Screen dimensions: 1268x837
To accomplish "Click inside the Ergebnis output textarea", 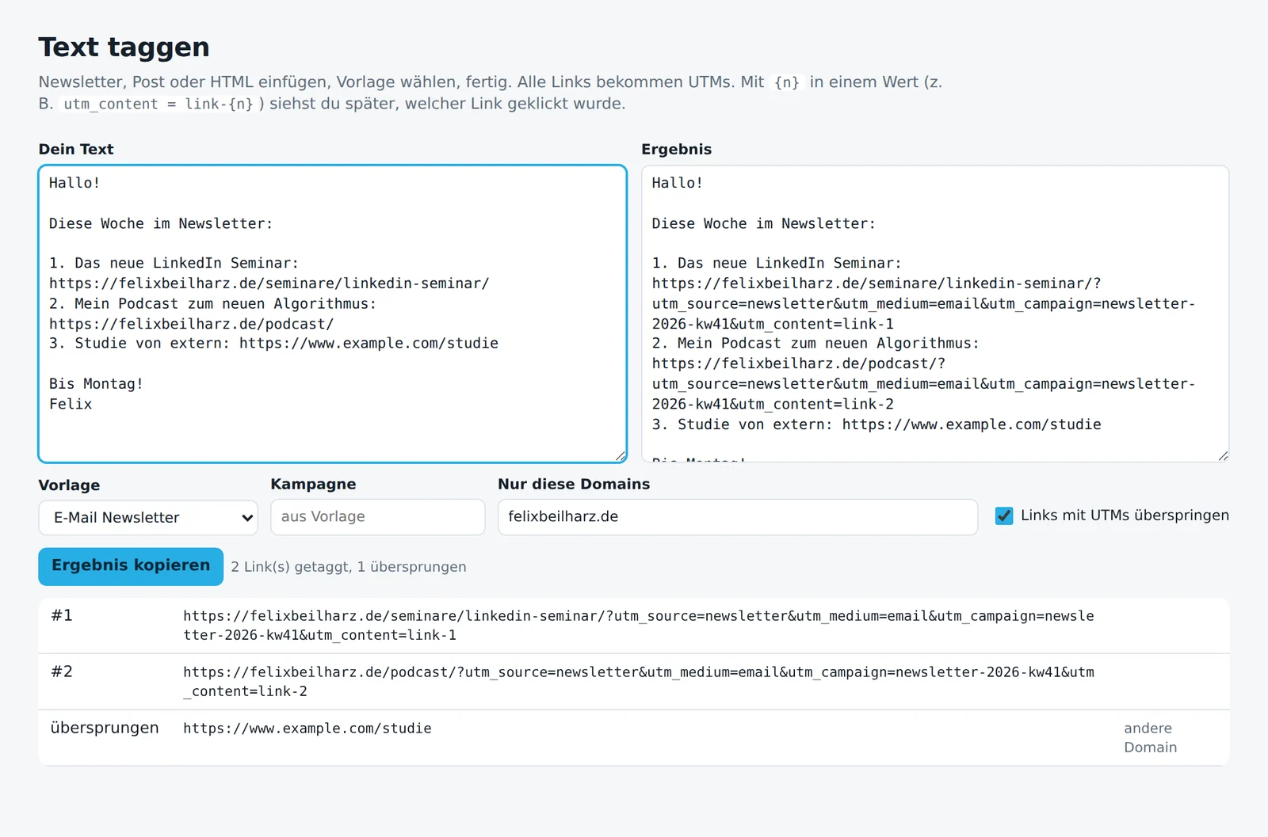I will 935,314.
